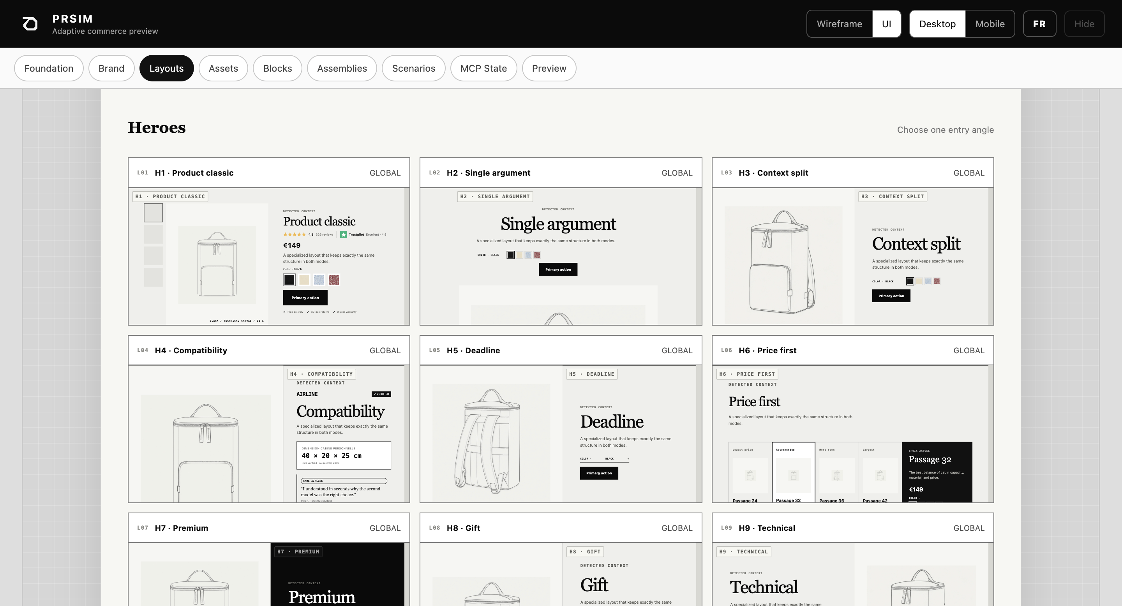Open the Brand tab
The height and width of the screenshot is (606, 1122).
click(111, 68)
